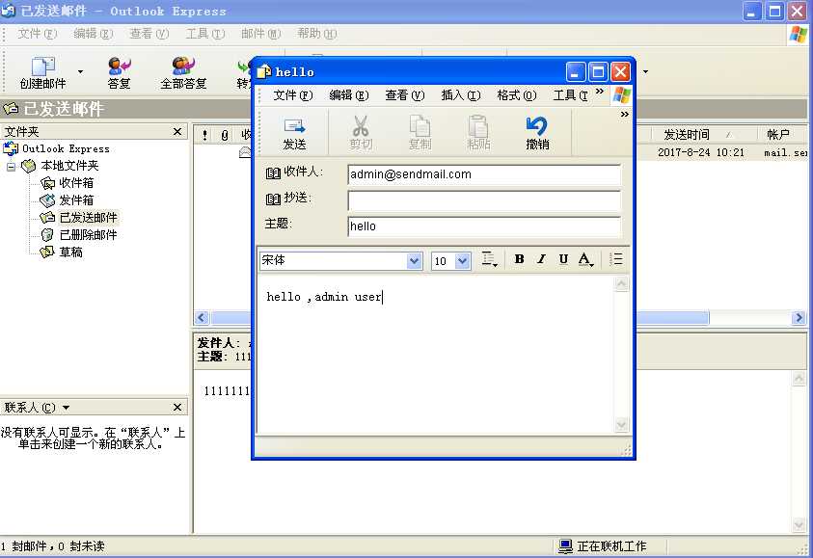This screenshot has height=558, width=813.
Task: Open the 编辑 menu in hello window
Action: (x=349, y=95)
